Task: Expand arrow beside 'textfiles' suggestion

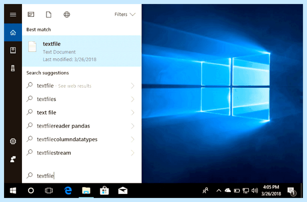Action: click(133, 99)
